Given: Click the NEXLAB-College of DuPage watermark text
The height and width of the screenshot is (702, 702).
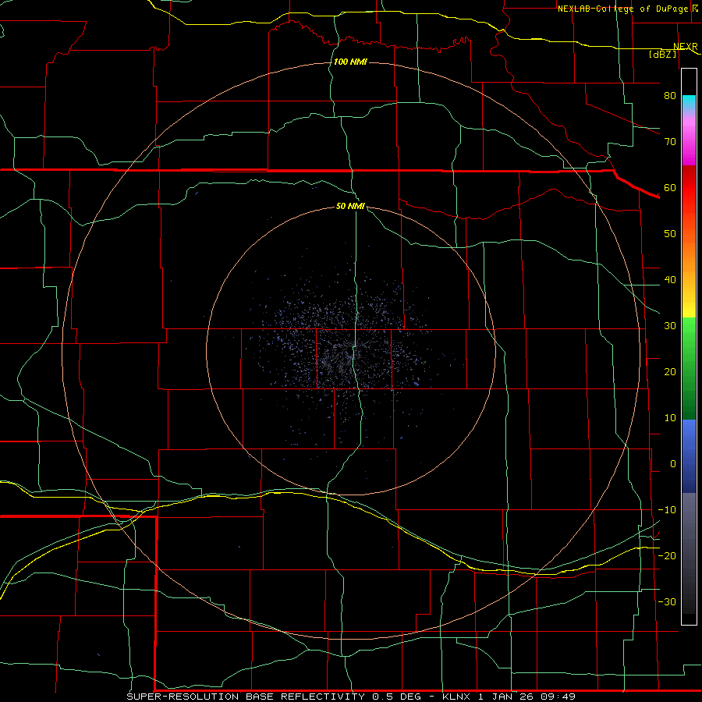Looking at the screenshot, I should point(628,9).
